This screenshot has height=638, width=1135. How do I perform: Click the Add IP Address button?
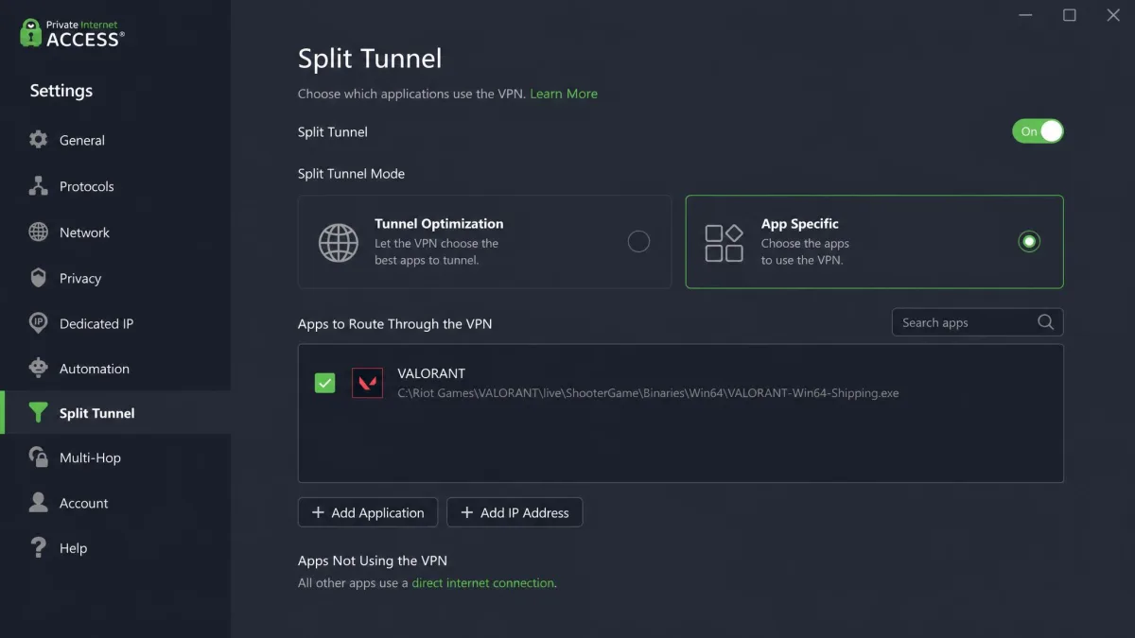pos(515,512)
